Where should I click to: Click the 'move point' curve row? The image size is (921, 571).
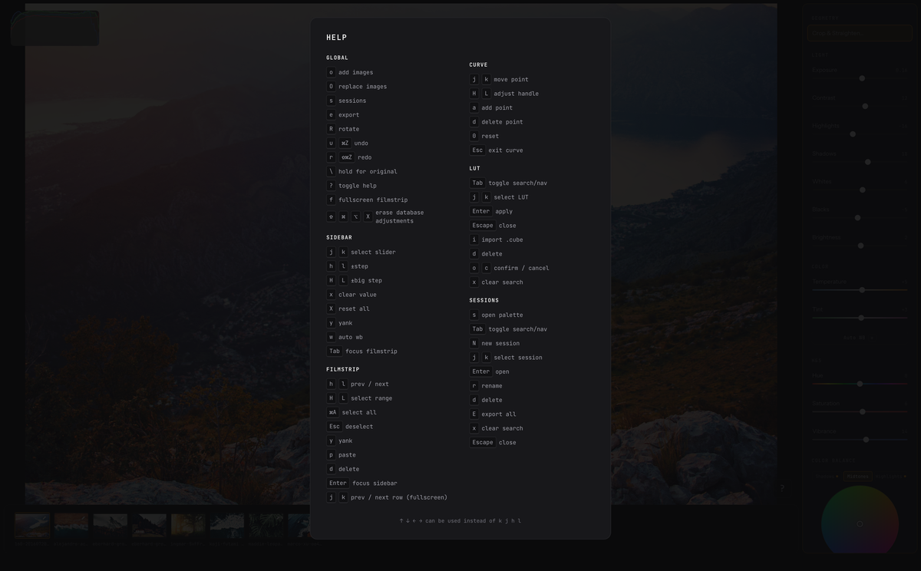click(499, 79)
